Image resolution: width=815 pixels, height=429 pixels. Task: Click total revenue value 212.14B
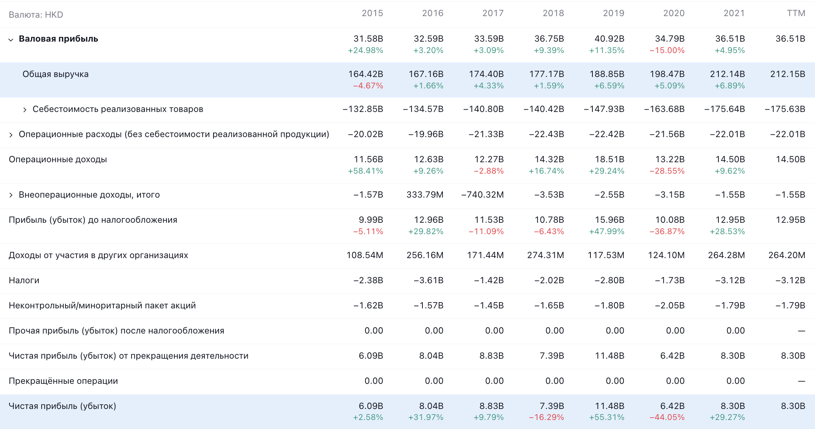[x=727, y=74]
